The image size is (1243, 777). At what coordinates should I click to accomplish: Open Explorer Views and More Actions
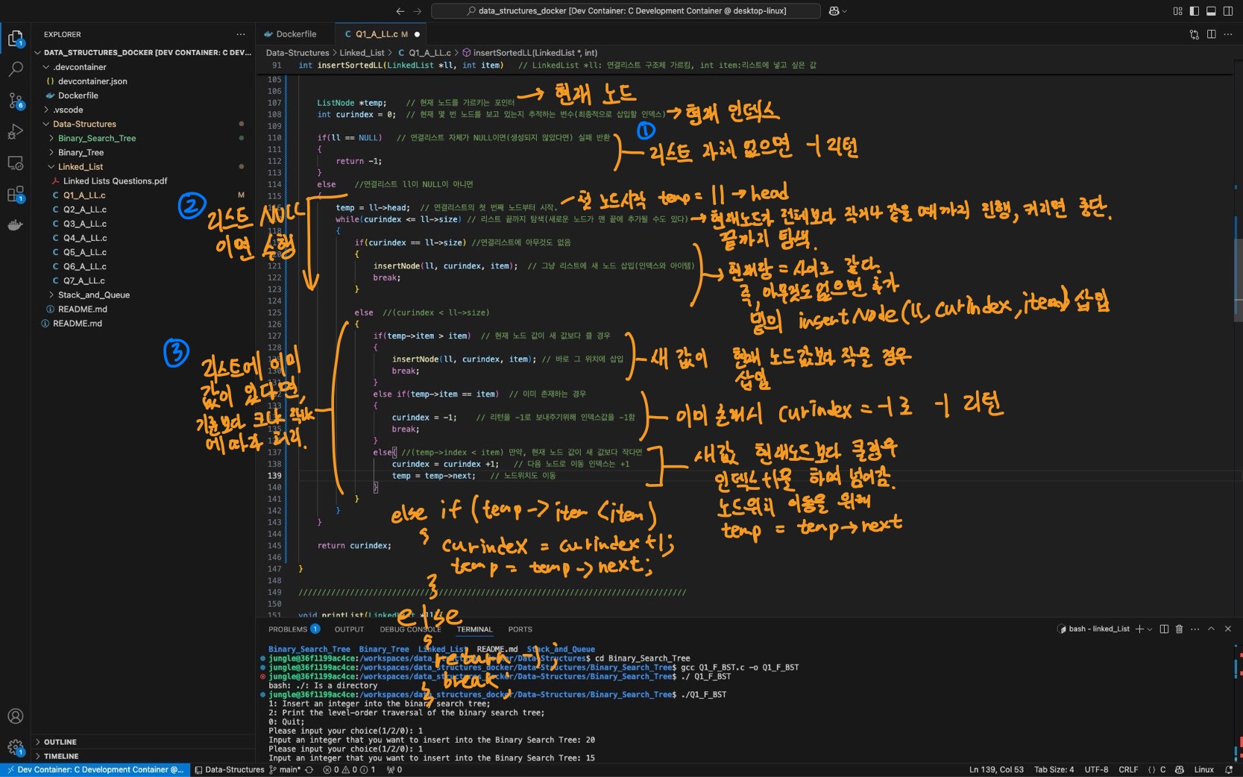point(240,34)
